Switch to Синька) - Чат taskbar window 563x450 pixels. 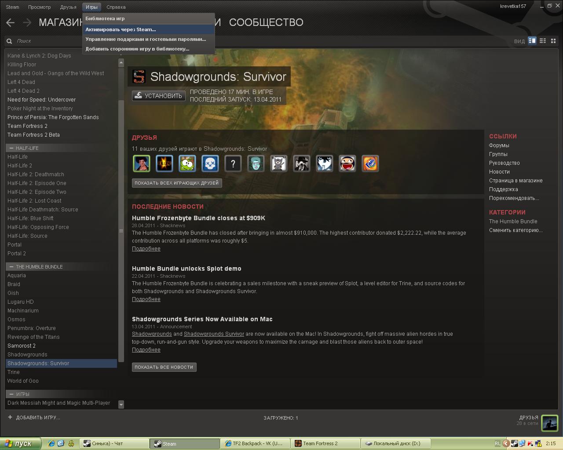point(114,443)
